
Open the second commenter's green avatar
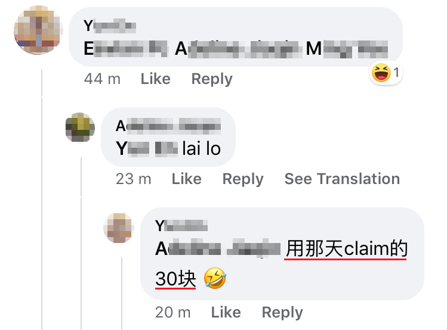coord(80,127)
